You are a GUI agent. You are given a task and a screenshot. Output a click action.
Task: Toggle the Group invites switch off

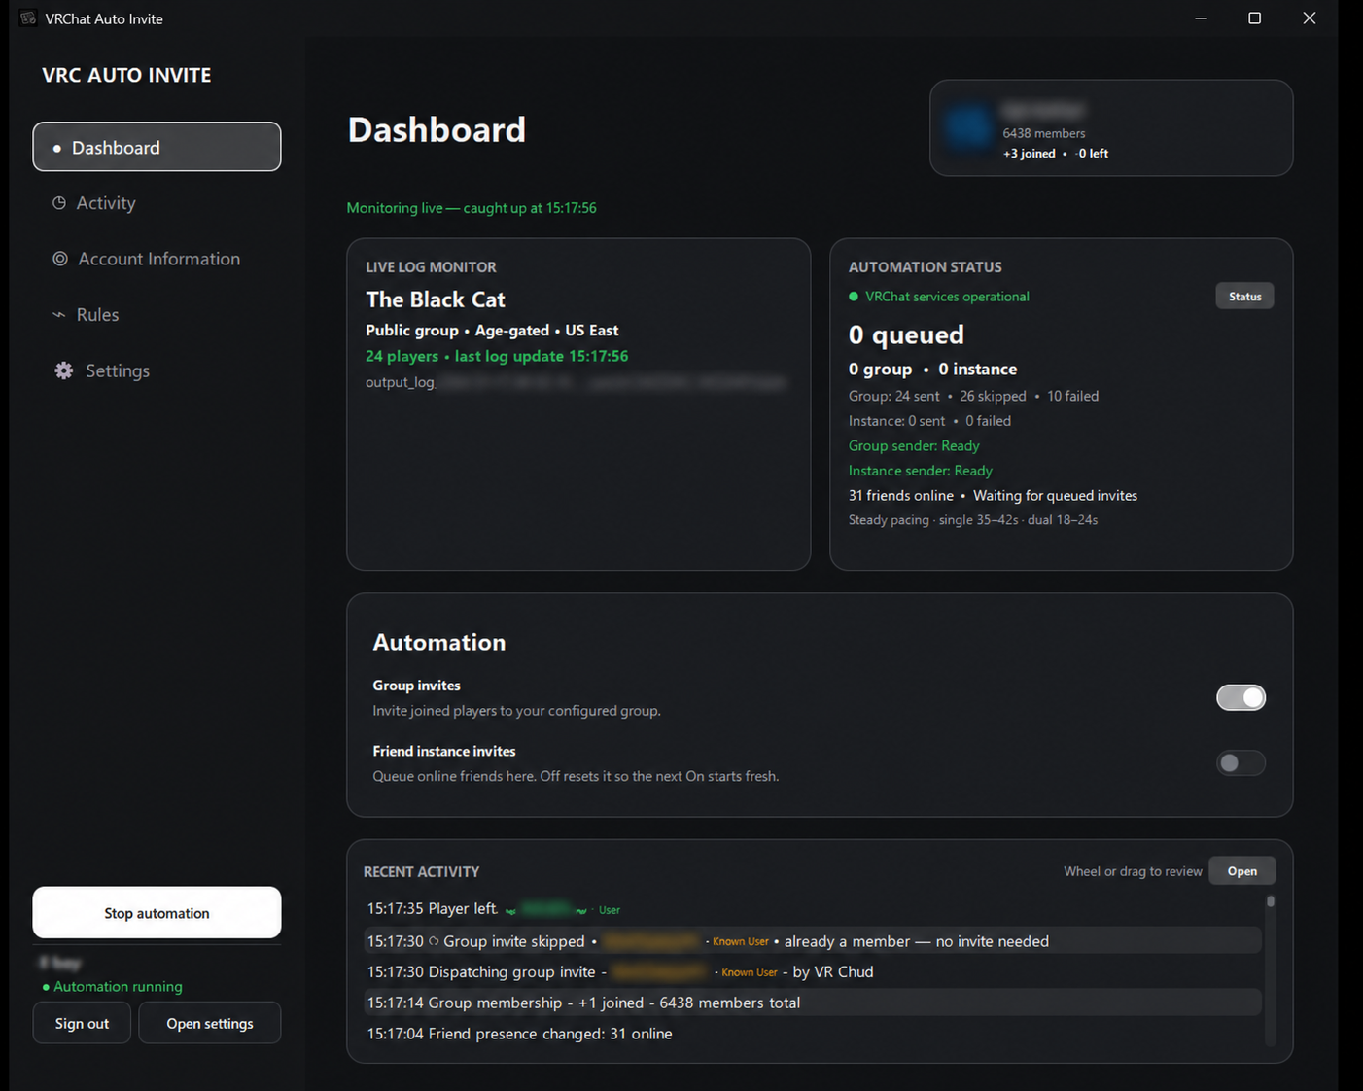(1241, 697)
